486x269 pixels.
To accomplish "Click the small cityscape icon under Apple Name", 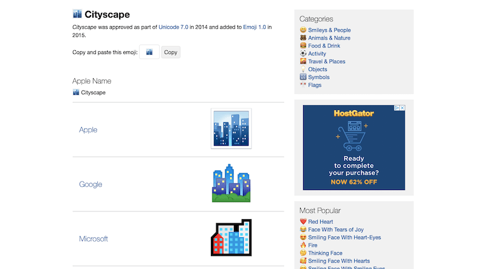I will click(76, 92).
